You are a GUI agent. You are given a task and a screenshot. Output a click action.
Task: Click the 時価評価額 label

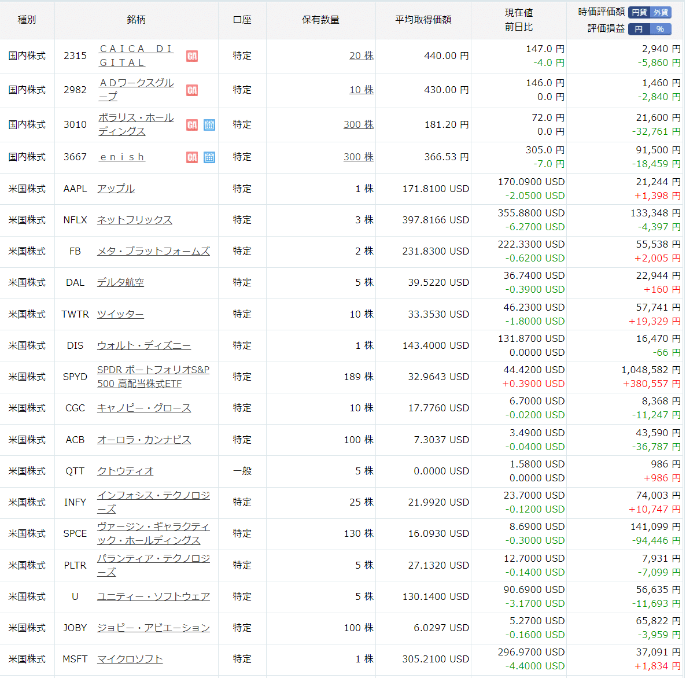601,12
